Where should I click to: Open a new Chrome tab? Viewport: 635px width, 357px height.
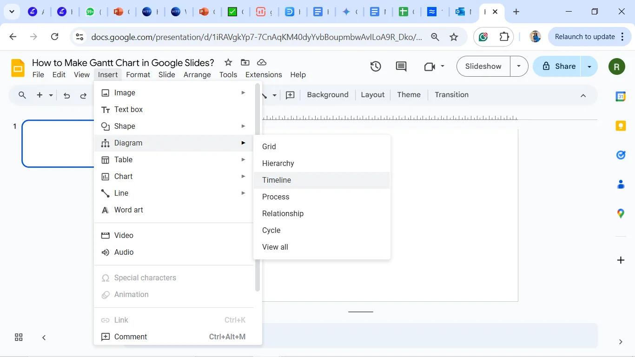[x=516, y=12]
